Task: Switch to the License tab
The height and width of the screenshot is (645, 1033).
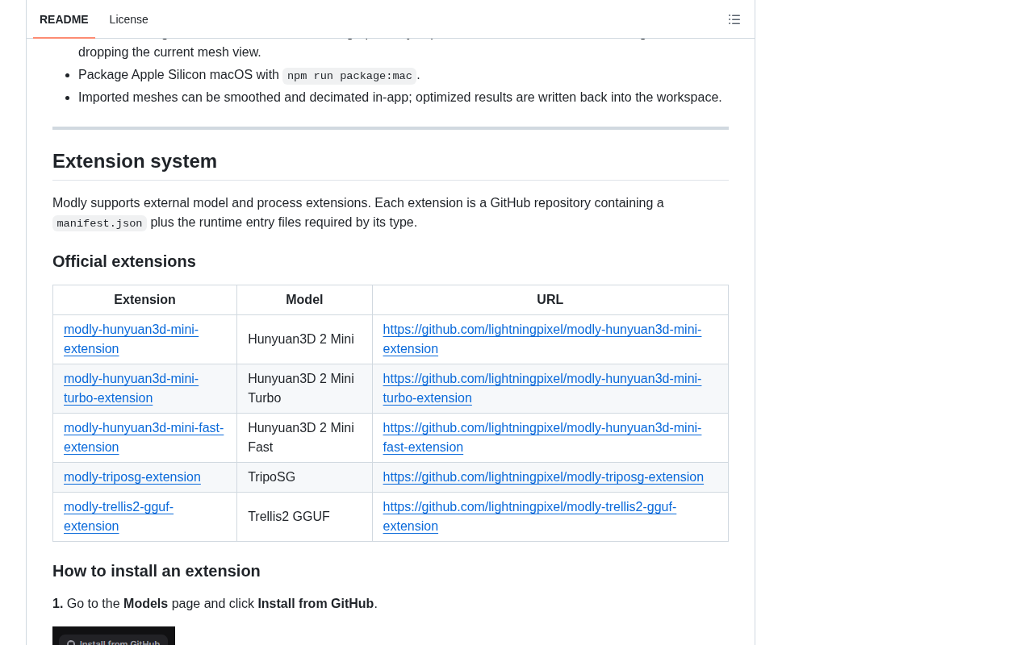Action: click(x=128, y=19)
